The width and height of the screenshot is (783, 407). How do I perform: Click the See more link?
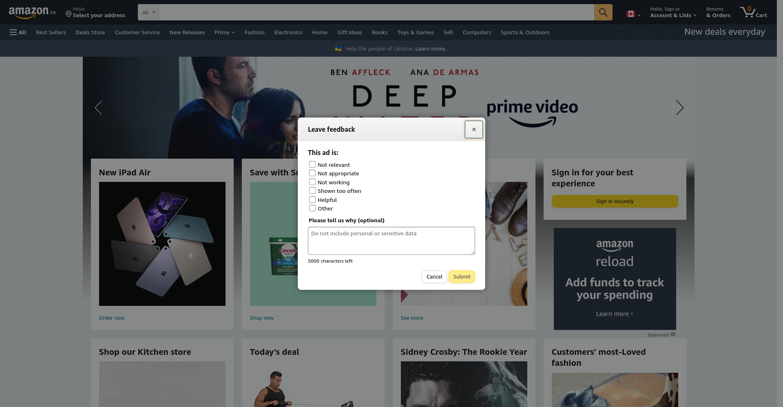pos(411,318)
